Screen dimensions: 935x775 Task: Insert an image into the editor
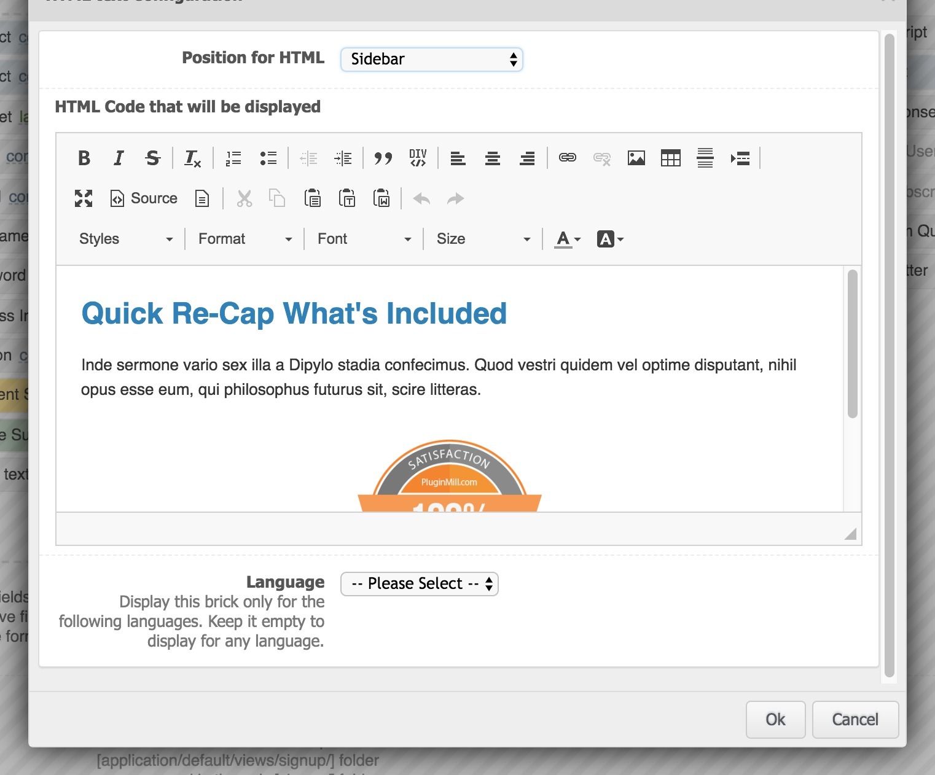click(x=636, y=158)
